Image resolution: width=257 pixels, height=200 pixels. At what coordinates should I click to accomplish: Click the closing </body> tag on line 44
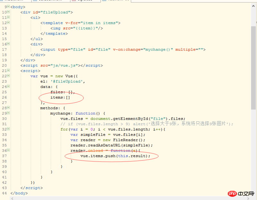tap(19, 193)
